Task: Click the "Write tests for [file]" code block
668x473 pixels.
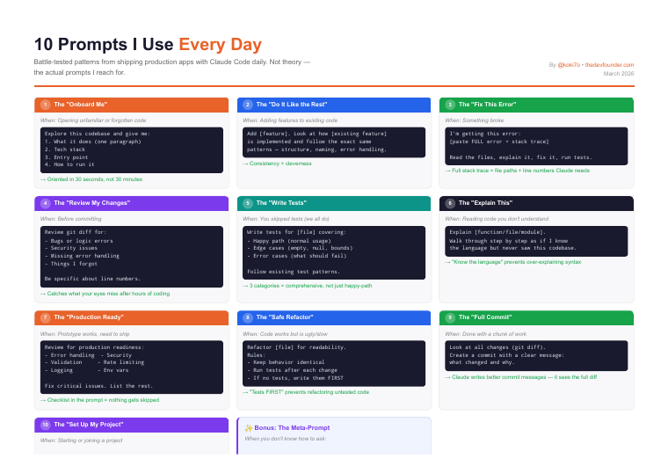Action: (x=334, y=252)
